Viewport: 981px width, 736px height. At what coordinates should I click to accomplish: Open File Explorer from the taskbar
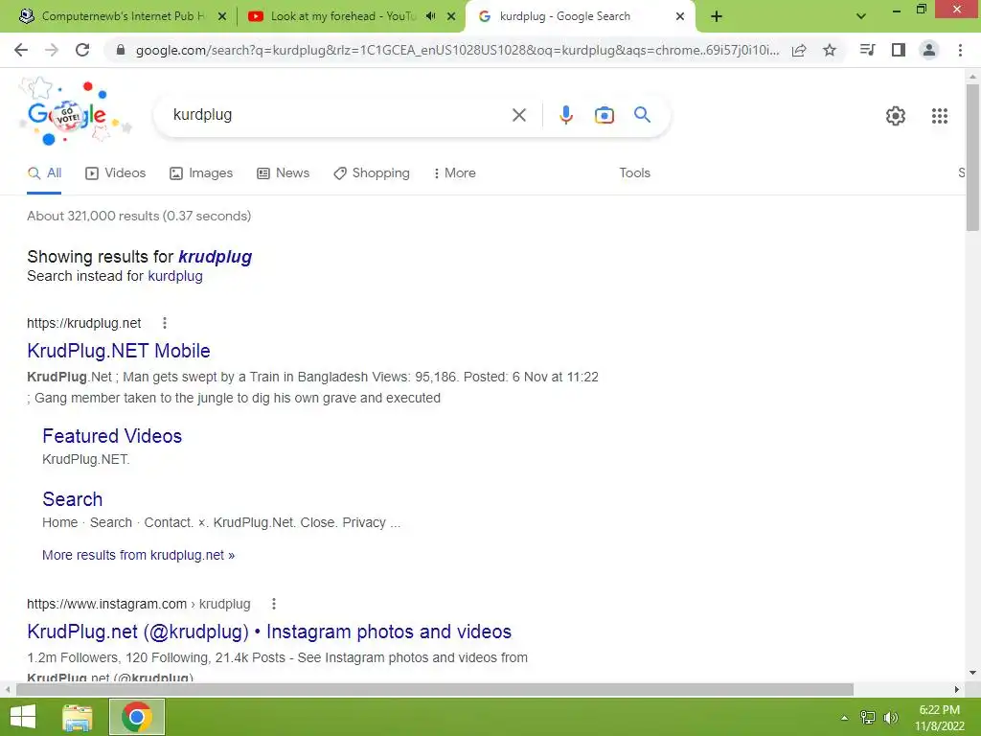(x=77, y=717)
